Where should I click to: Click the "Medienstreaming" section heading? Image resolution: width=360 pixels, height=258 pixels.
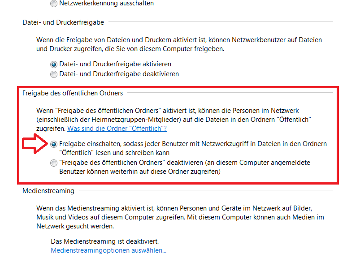(x=48, y=191)
